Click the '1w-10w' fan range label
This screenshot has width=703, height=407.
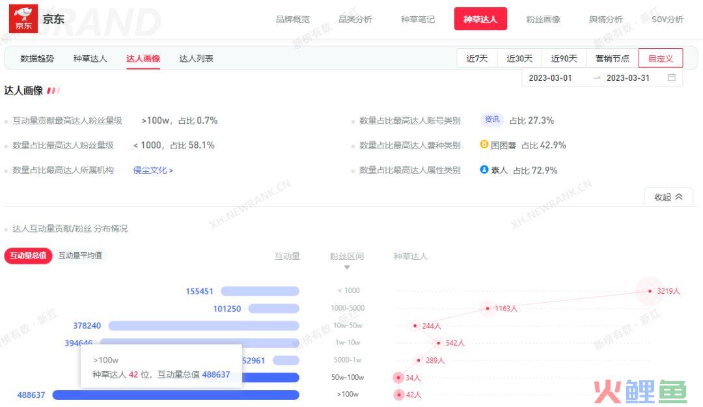[348, 343]
